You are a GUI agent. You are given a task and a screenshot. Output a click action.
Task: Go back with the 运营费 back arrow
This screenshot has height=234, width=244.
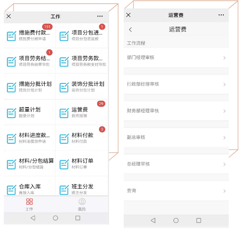click(x=130, y=30)
